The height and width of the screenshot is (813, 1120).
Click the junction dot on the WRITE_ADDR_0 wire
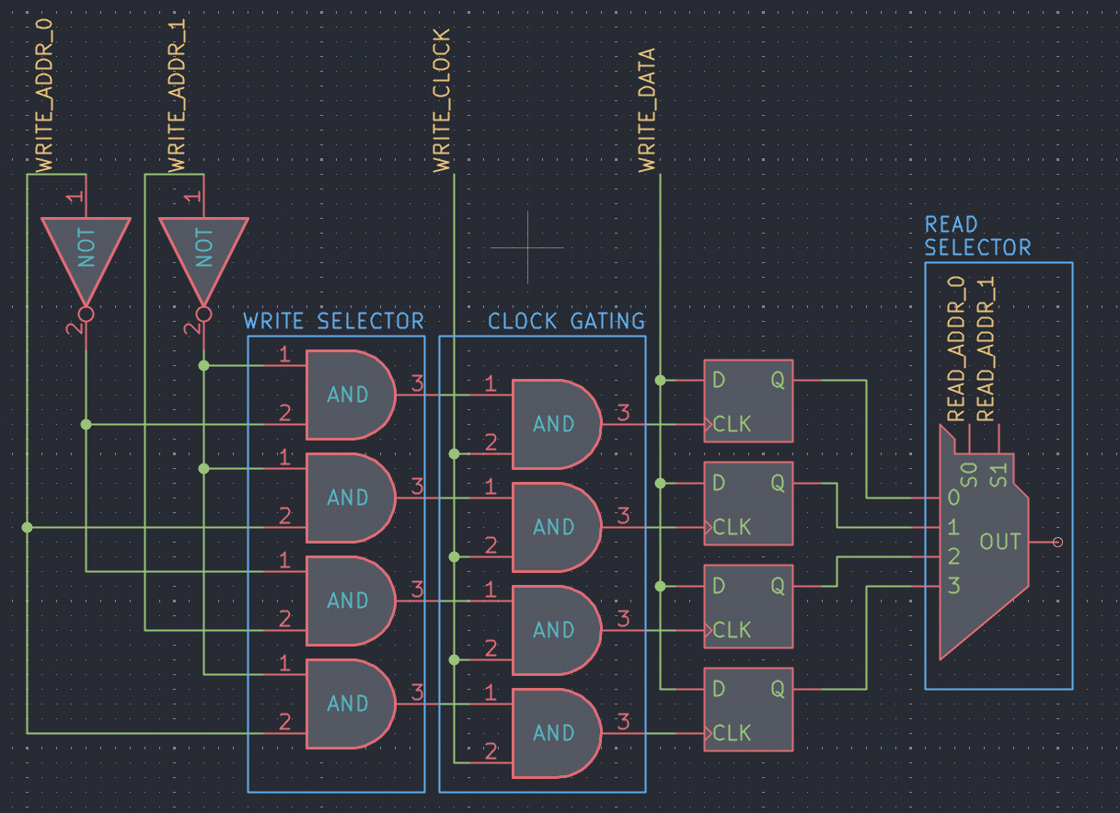(27, 527)
